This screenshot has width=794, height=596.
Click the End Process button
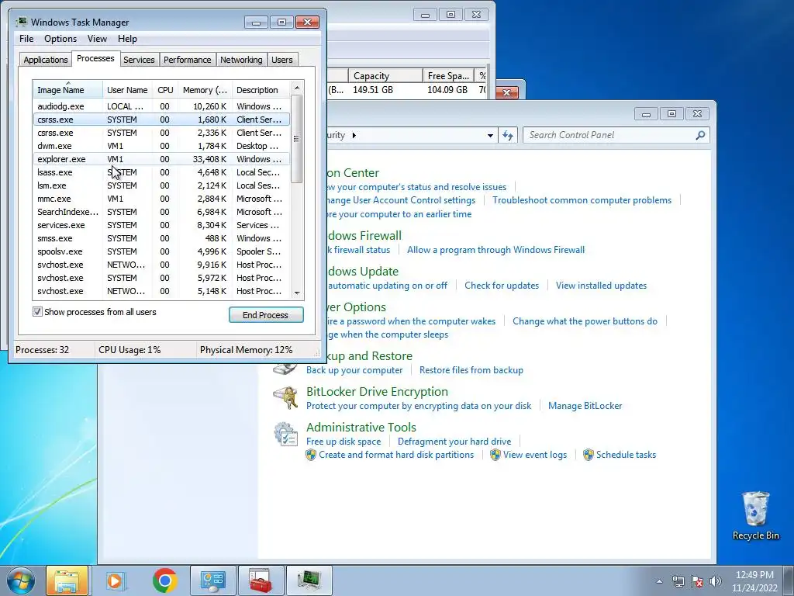(x=266, y=315)
